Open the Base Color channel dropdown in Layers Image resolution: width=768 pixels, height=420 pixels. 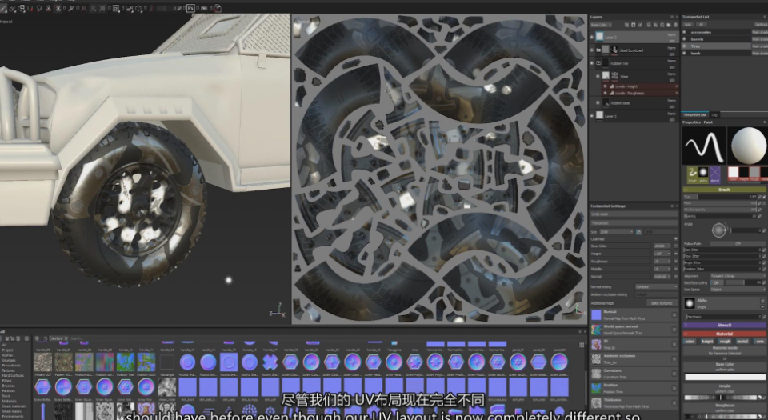[601, 25]
